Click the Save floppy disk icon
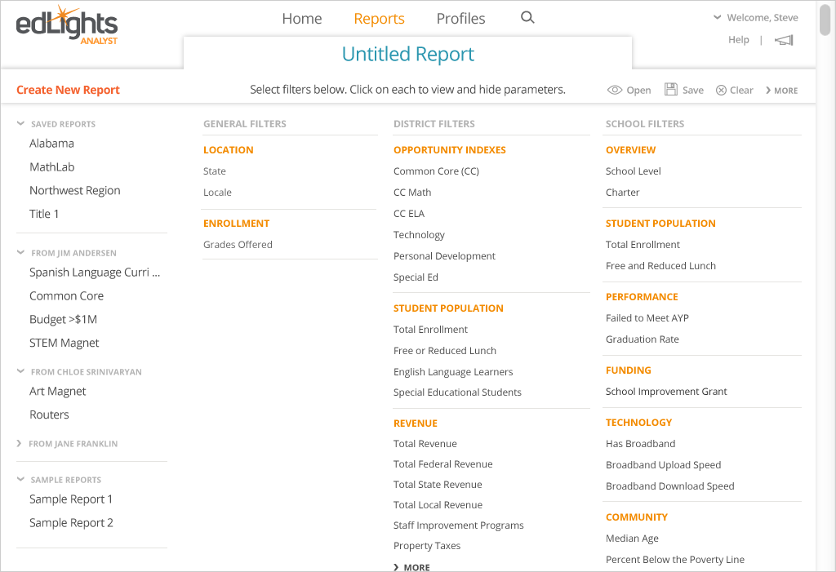836x572 pixels. pyautogui.click(x=671, y=90)
